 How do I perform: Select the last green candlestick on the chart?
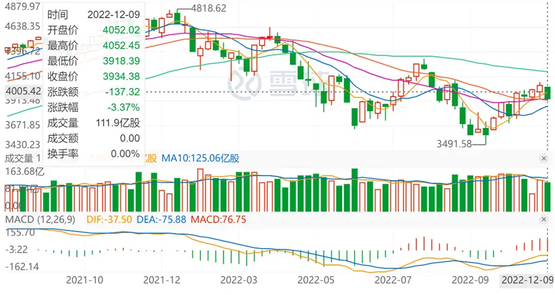point(548,92)
